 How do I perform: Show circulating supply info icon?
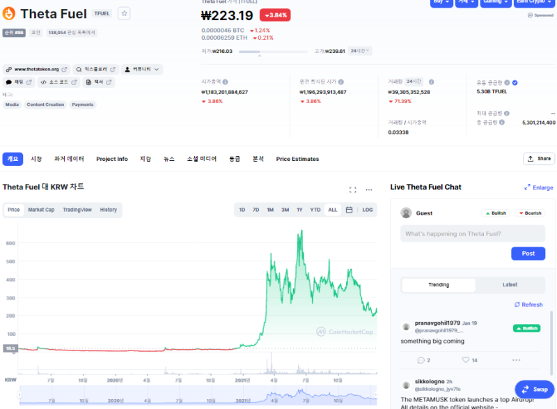point(508,82)
